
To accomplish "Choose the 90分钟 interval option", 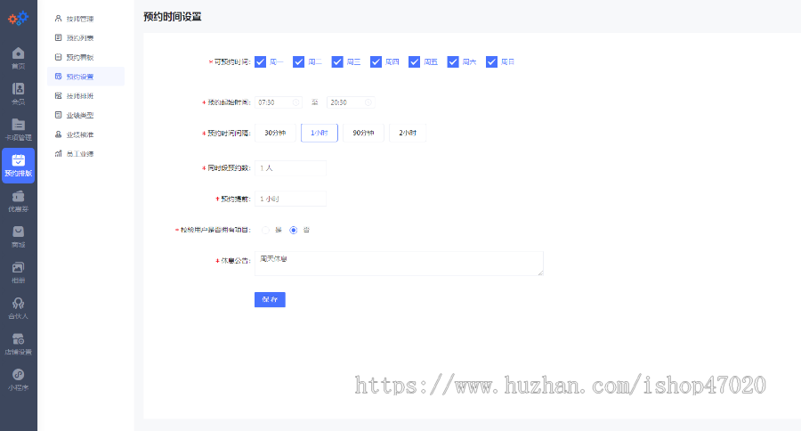I will pyautogui.click(x=363, y=133).
